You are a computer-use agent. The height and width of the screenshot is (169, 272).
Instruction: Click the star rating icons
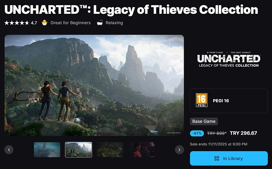tap(17, 23)
